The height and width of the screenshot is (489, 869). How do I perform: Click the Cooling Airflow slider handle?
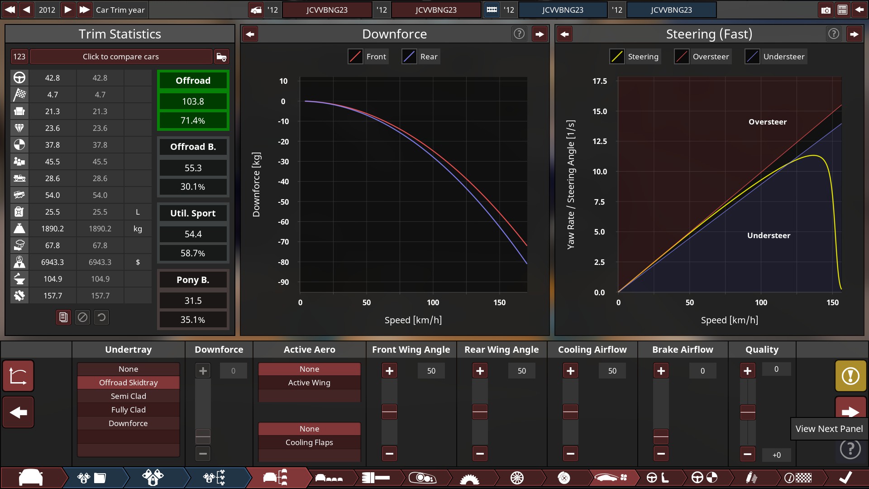[x=570, y=412]
